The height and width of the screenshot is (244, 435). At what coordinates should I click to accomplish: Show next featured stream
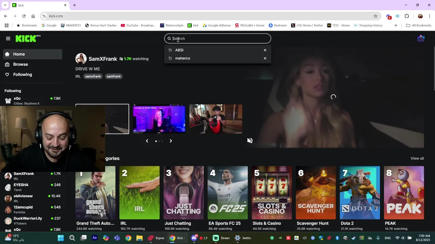(171, 141)
